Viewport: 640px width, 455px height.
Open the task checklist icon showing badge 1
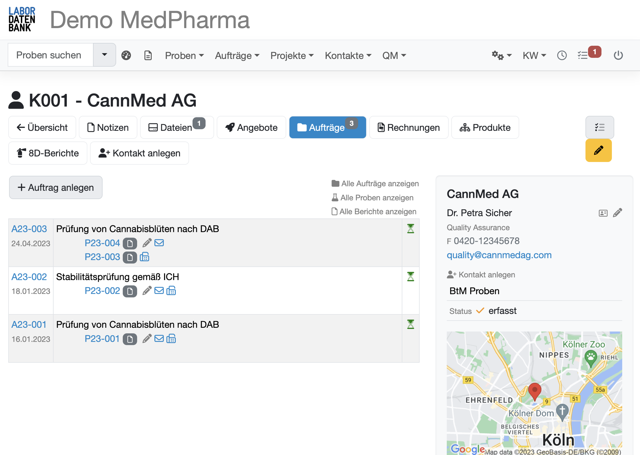pyautogui.click(x=584, y=55)
